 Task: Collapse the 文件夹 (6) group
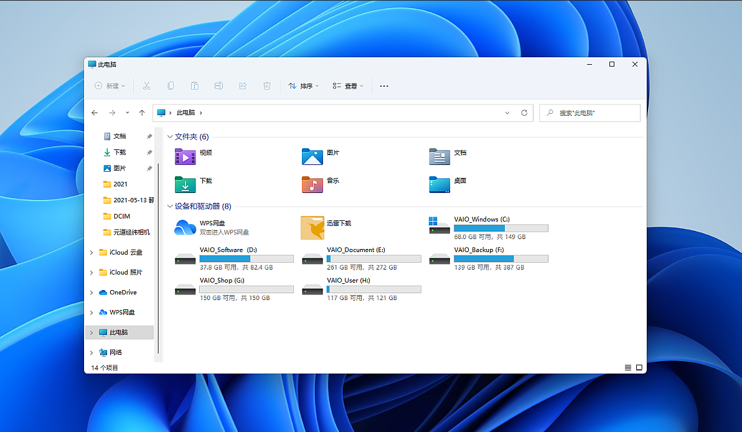170,137
